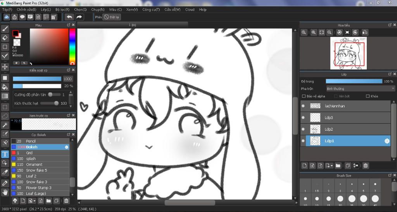Download cloud brush icon in brush panel
Image resolution: width=397 pixels, height=212 pixels.
click(15, 201)
